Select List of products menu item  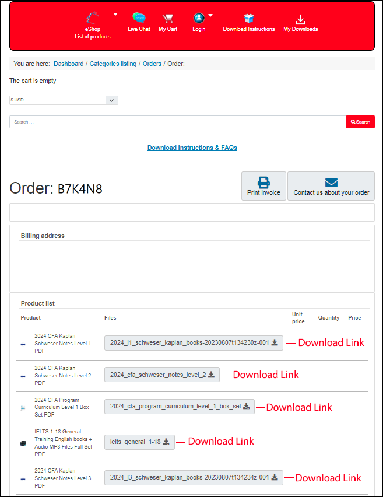tap(92, 37)
